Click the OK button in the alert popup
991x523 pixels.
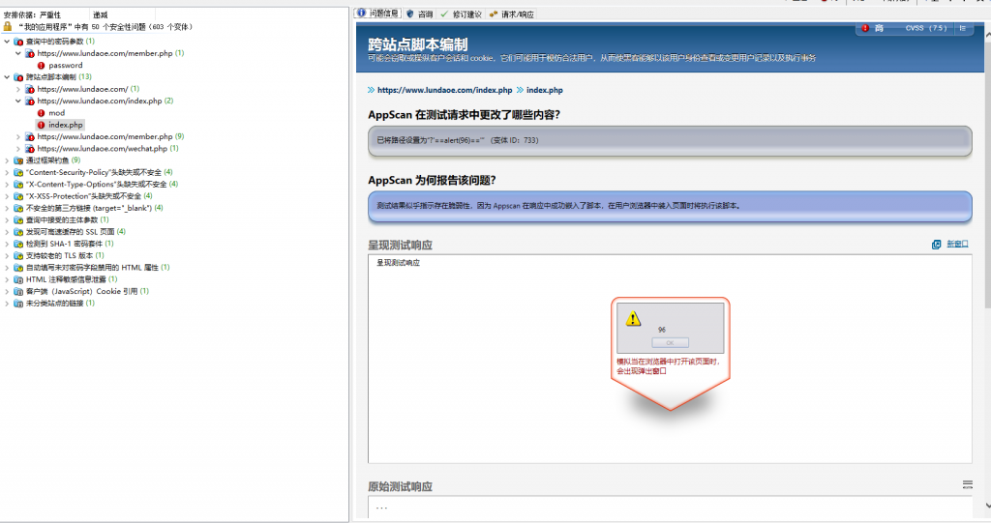(x=670, y=343)
